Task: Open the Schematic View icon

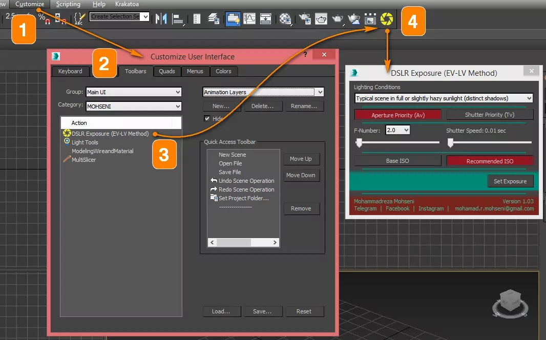Action: point(266,18)
